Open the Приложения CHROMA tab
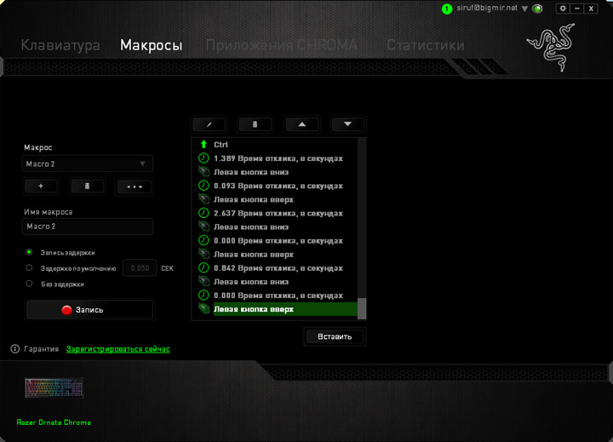Screen dimensions: 613x442 pos(282,45)
